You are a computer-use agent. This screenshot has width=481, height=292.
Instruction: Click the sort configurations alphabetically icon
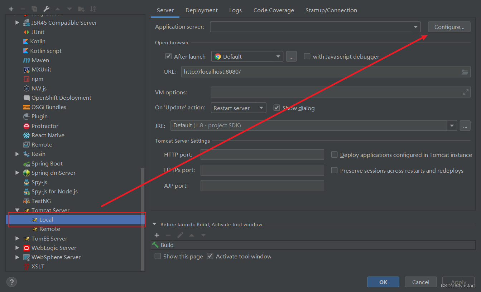point(93,9)
